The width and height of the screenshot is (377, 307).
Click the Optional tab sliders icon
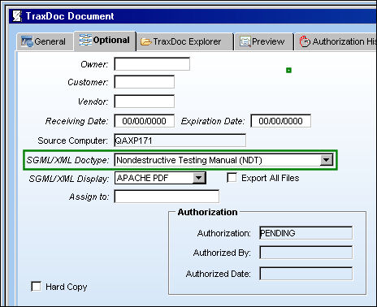tap(85, 40)
